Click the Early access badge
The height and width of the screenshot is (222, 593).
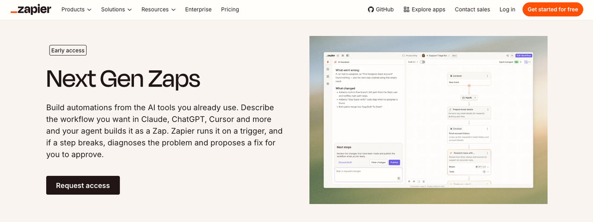point(68,50)
